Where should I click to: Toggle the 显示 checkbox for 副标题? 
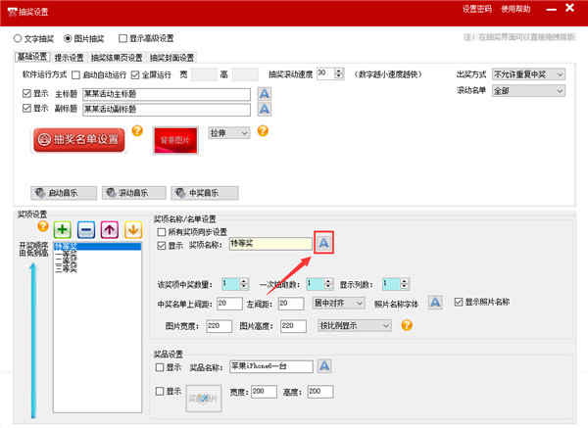point(26,109)
